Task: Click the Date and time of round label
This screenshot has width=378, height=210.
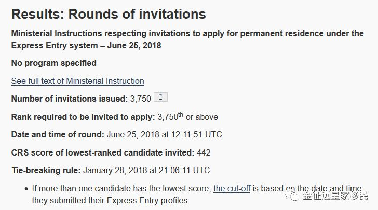Action: 58,134
